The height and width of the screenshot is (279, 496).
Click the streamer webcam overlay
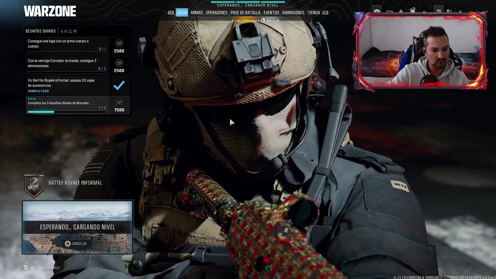point(420,50)
